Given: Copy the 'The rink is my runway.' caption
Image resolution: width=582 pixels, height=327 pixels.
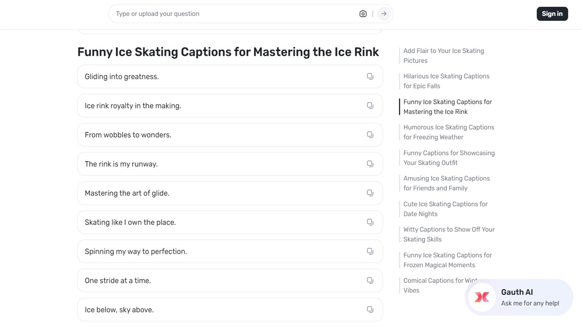Looking at the screenshot, I should click(x=370, y=164).
